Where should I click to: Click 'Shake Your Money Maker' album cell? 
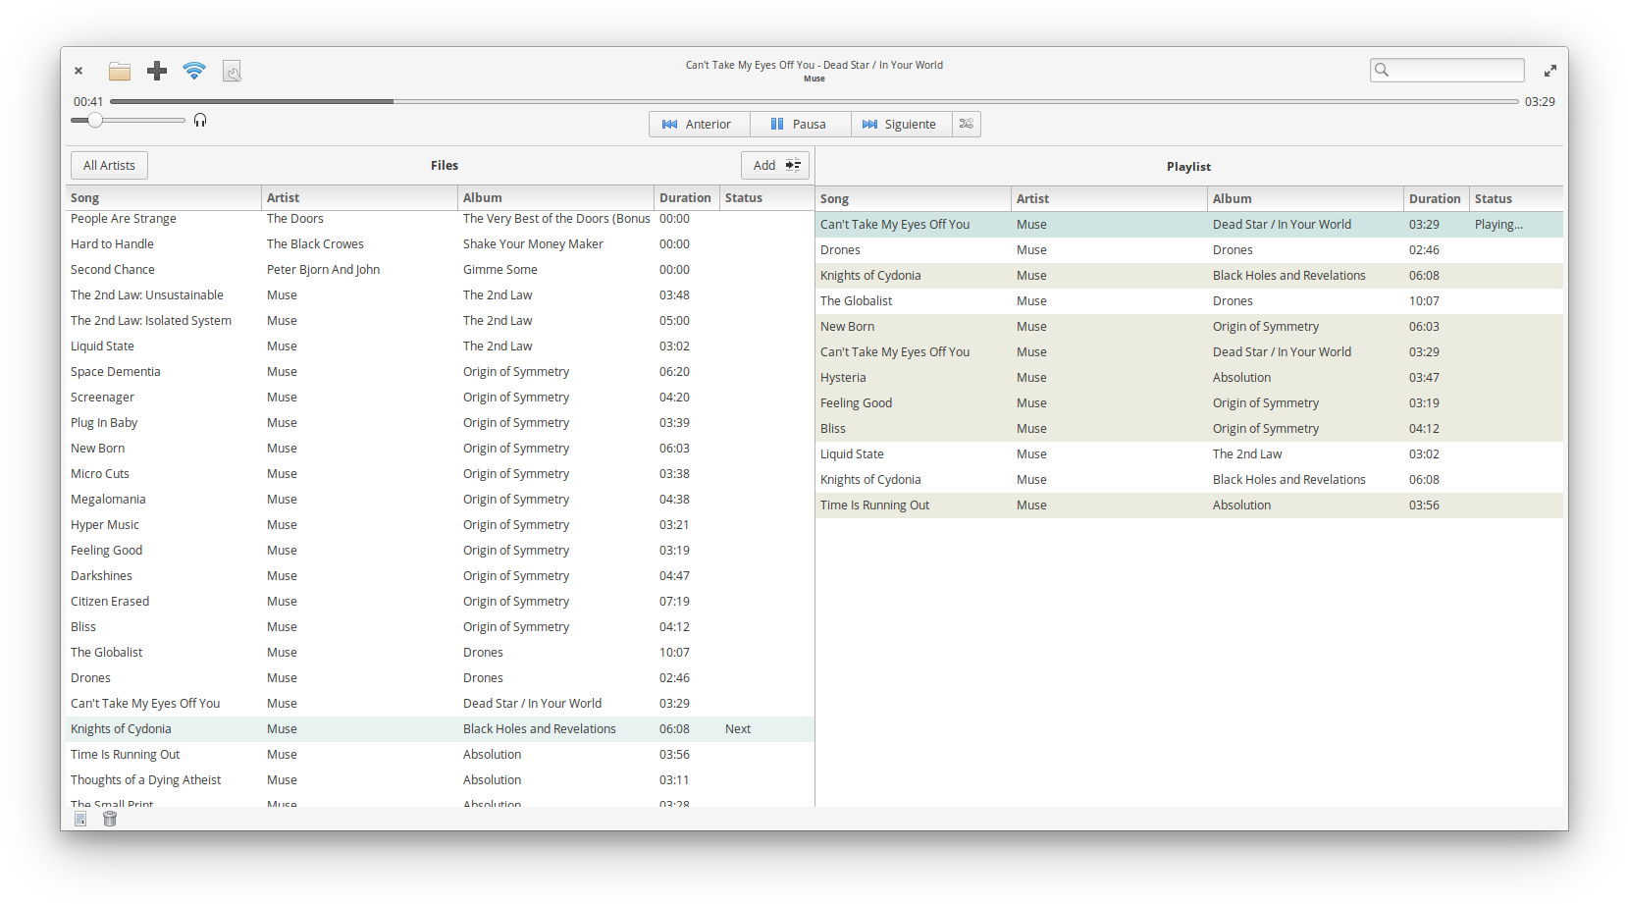(533, 244)
